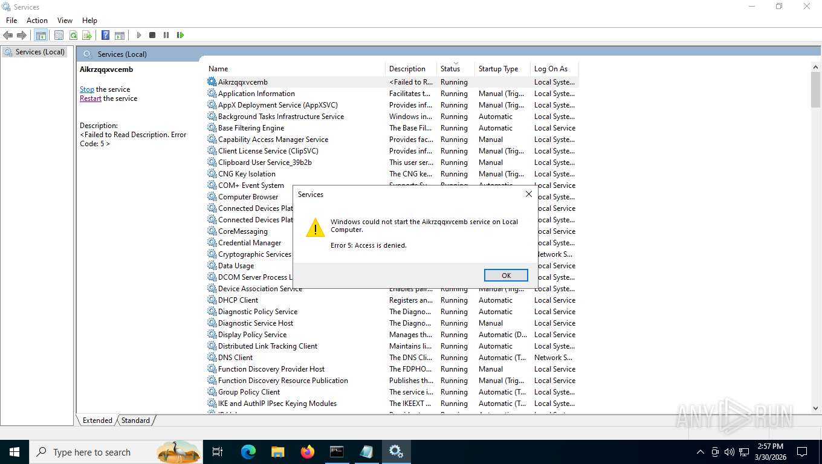Select Application Information service
Image resolution: width=822 pixels, height=464 pixels.
pyautogui.click(x=392, y=94)
